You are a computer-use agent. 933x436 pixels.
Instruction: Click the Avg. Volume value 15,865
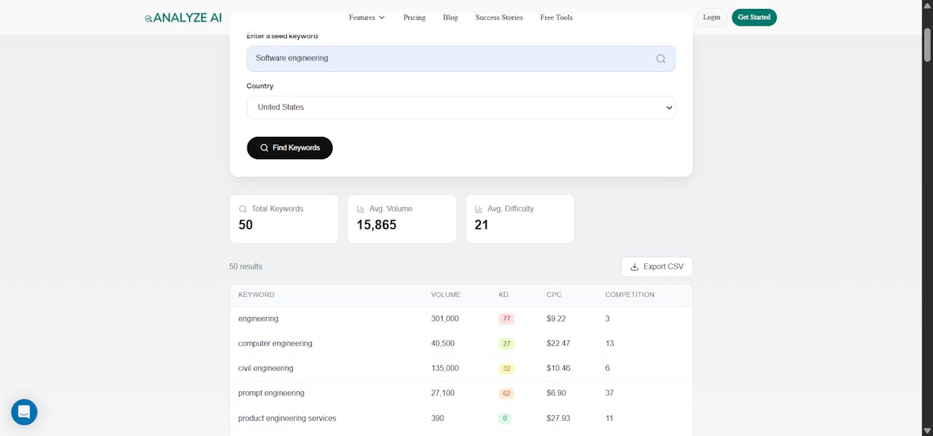pyautogui.click(x=376, y=224)
